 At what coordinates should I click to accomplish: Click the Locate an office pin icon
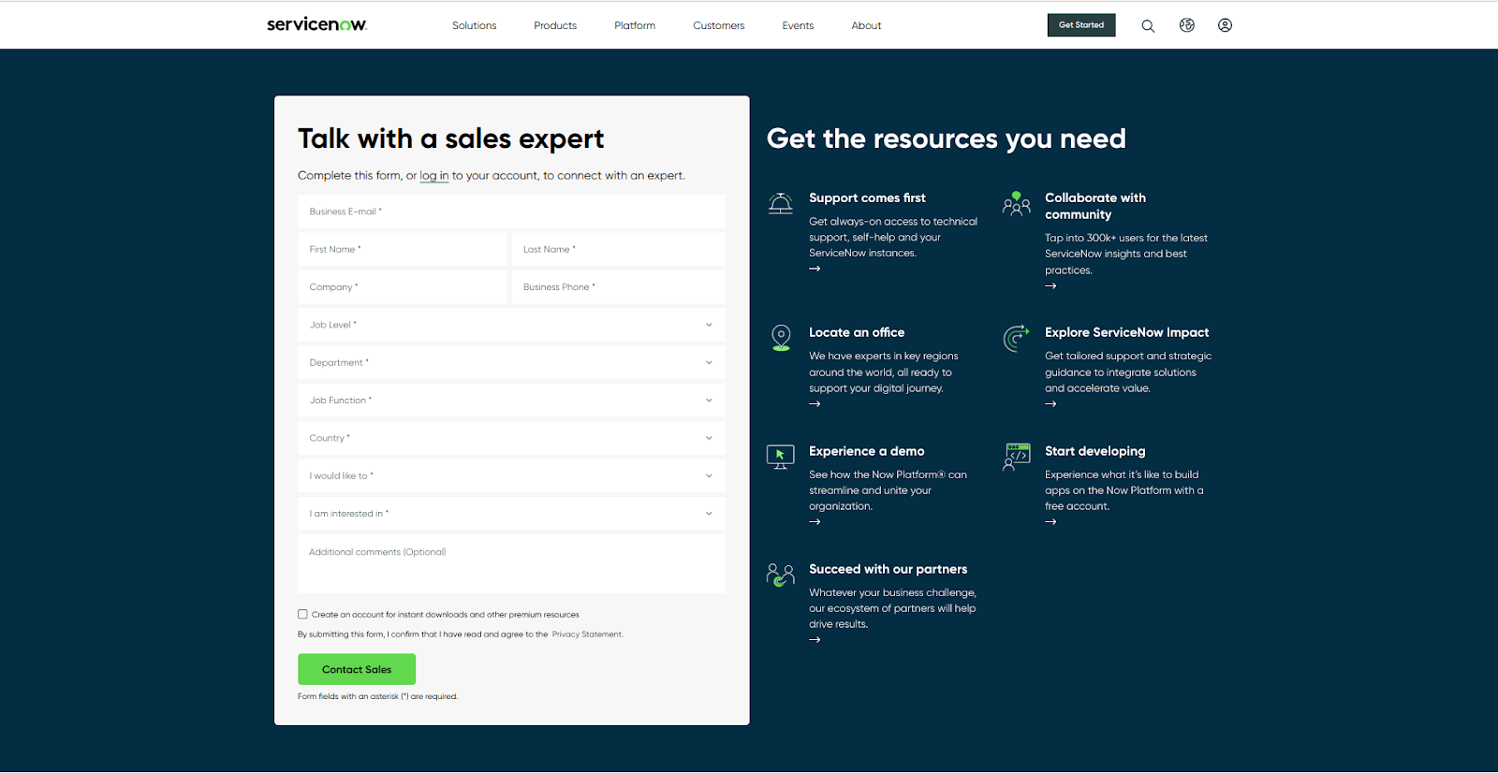[781, 338]
